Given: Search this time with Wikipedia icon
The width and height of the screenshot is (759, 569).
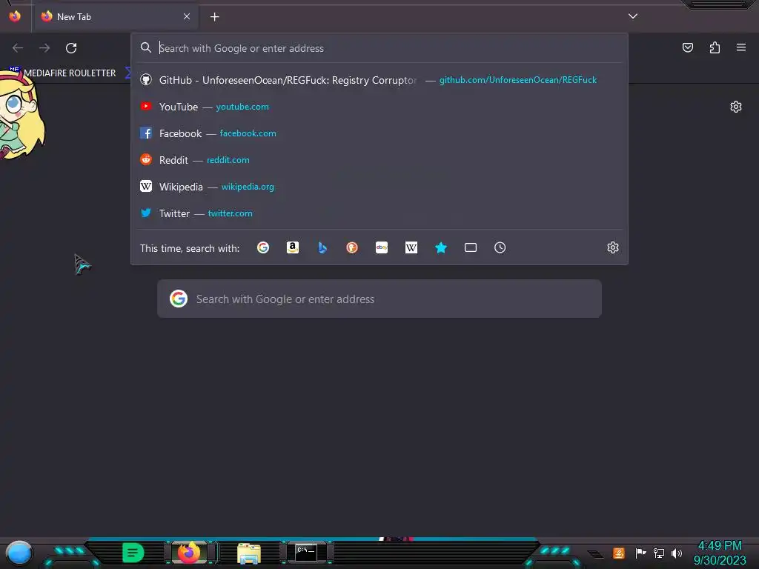Looking at the screenshot, I should coord(411,247).
